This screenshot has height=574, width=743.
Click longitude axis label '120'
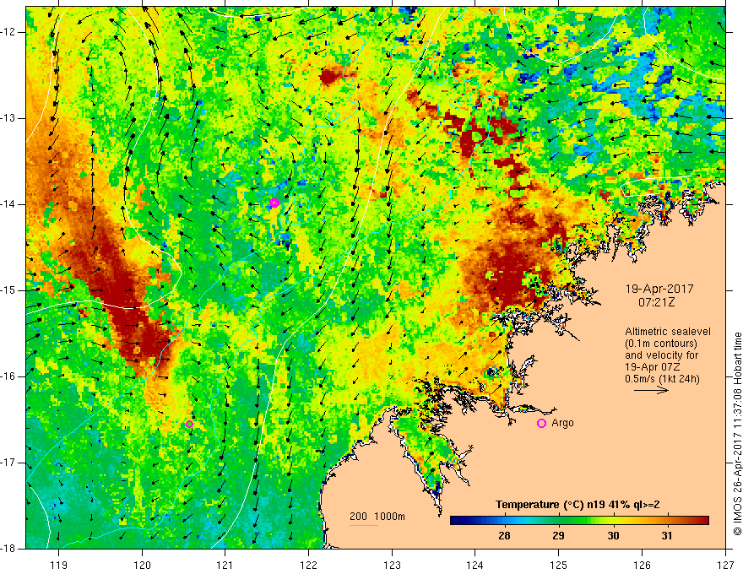[142, 565]
